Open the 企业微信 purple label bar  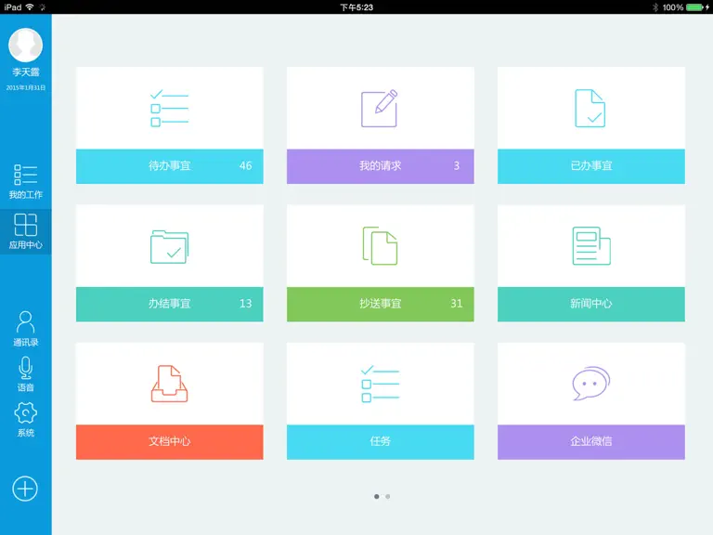591,442
